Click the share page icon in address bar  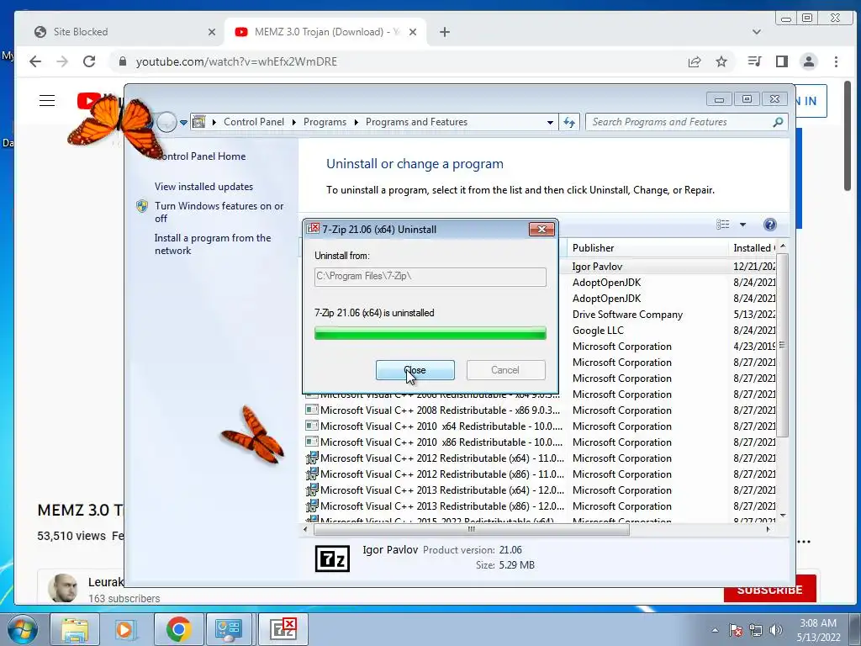point(694,61)
